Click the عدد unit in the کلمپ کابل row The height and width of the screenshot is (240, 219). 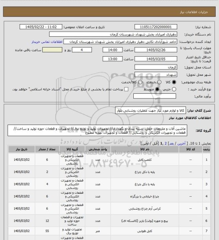tap(98, 160)
